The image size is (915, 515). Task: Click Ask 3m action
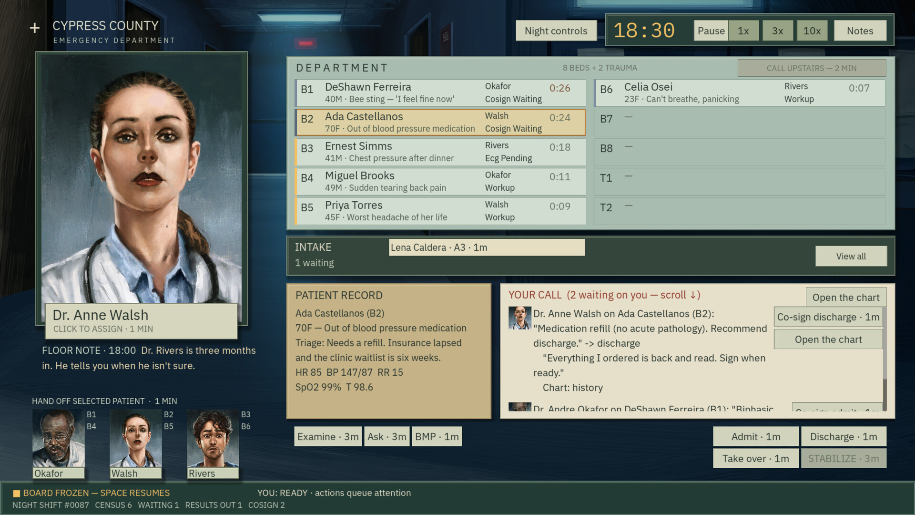387,437
